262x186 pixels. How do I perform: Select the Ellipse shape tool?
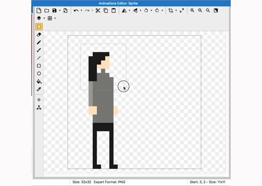39,74
